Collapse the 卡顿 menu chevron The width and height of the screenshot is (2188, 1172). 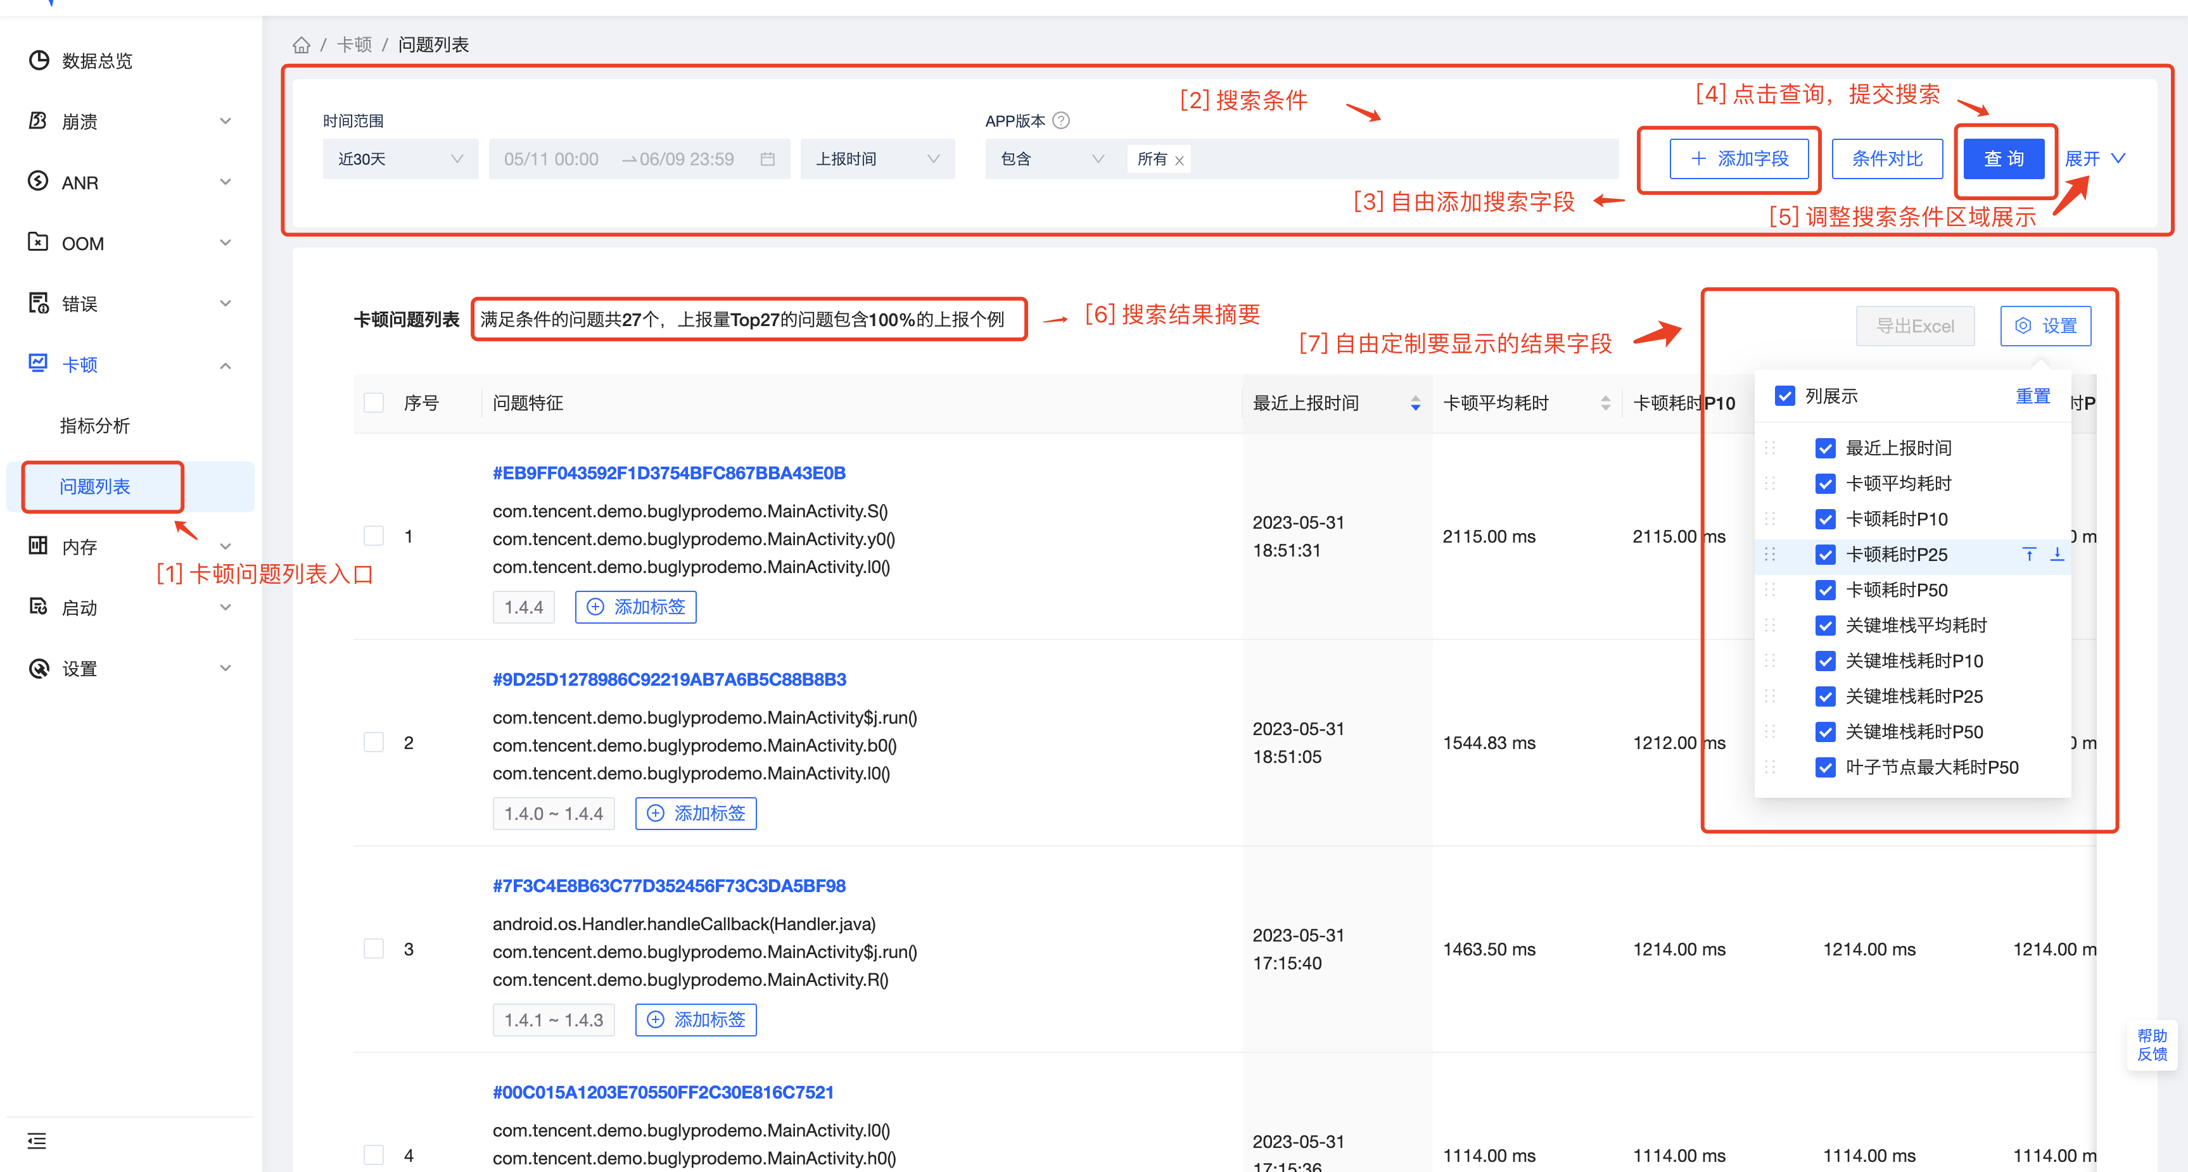click(225, 365)
